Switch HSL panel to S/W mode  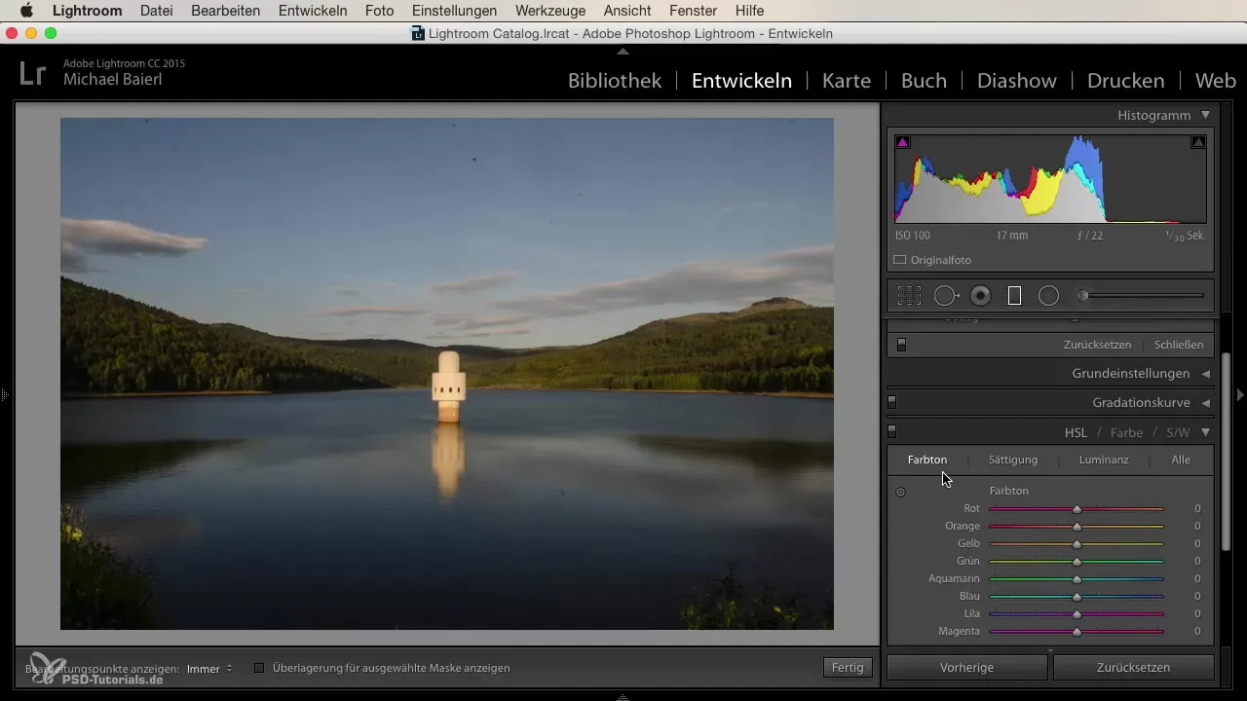[1178, 432]
